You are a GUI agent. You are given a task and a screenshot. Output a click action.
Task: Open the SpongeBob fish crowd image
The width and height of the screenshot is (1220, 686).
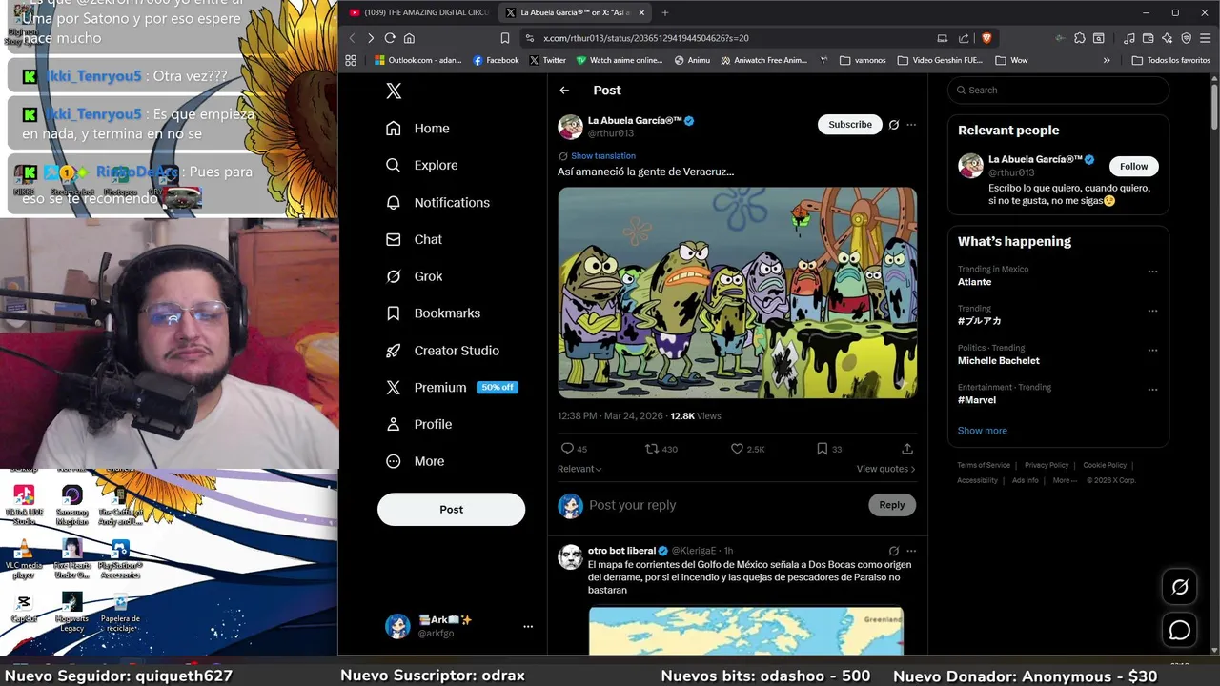click(738, 293)
